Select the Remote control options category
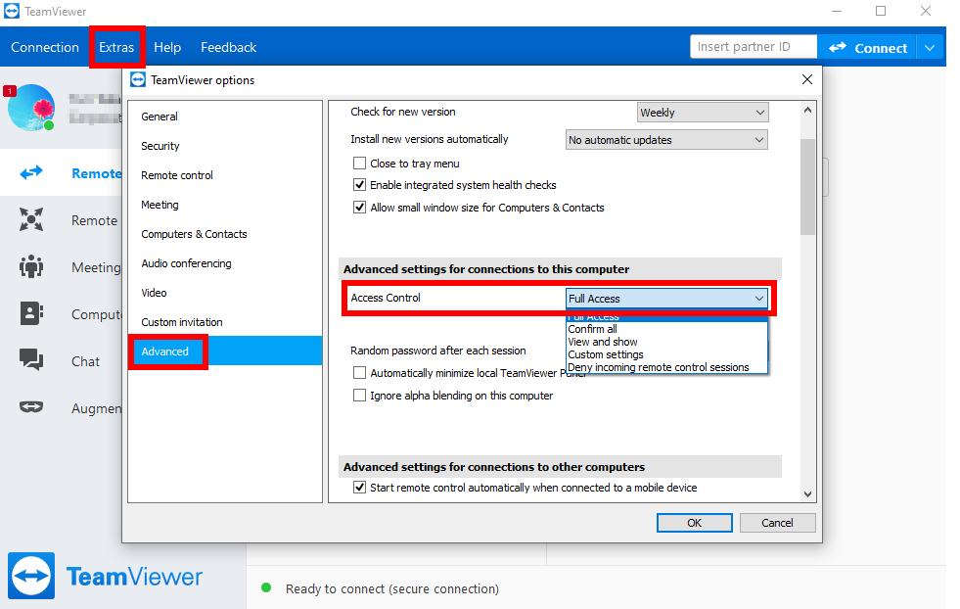 coord(225,175)
